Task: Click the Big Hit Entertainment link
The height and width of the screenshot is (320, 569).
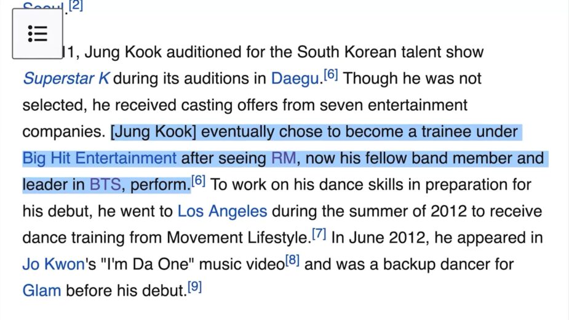Action: (99, 159)
